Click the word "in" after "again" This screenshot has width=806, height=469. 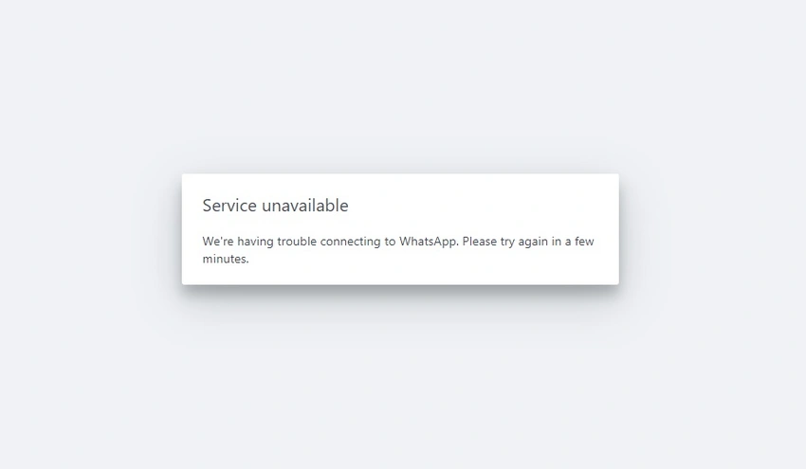point(557,242)
